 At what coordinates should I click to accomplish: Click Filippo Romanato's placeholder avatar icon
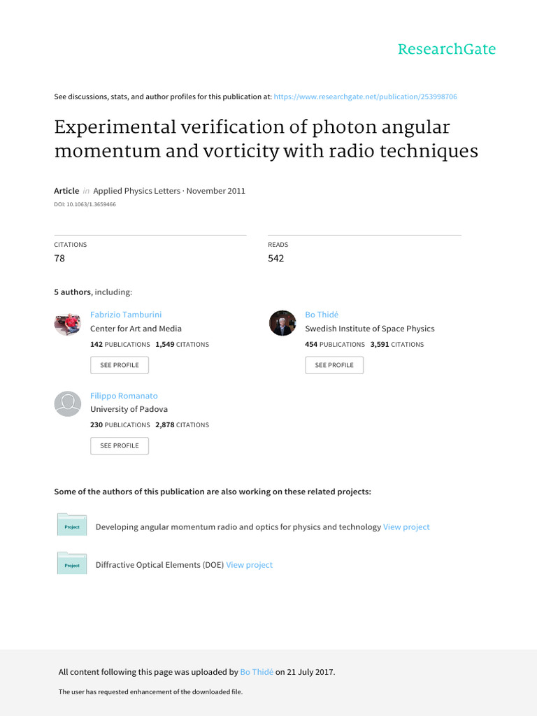pos(67,404)
